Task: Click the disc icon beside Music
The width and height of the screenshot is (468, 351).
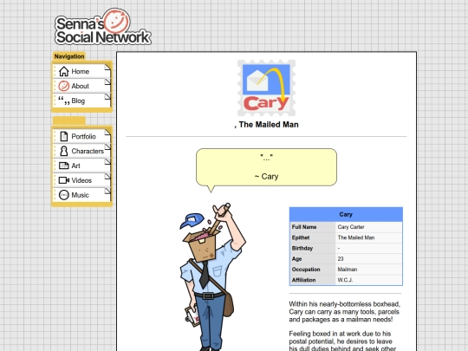Action: pyautogui.click(x=63, y=195)
